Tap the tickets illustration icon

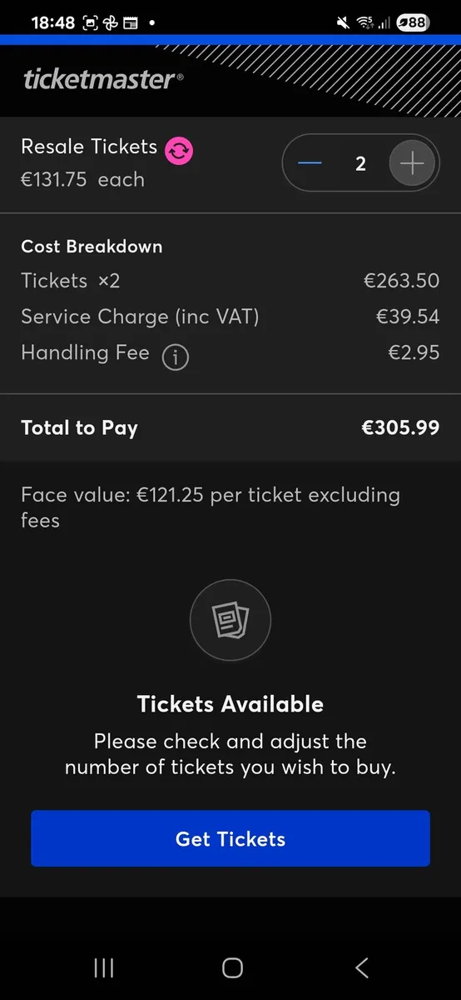pyautogui.click(x=230, y=620)
